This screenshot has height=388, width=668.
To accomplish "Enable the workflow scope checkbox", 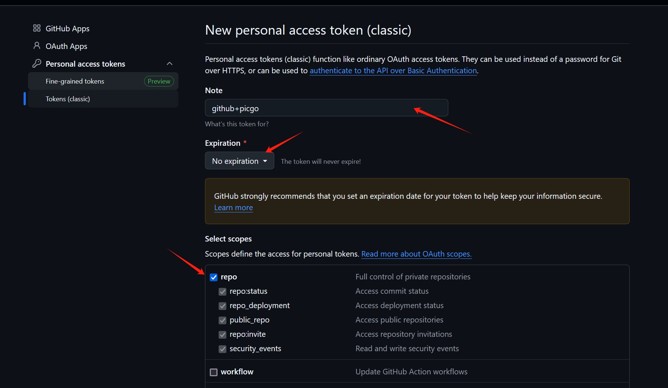I will pos(214,372).
